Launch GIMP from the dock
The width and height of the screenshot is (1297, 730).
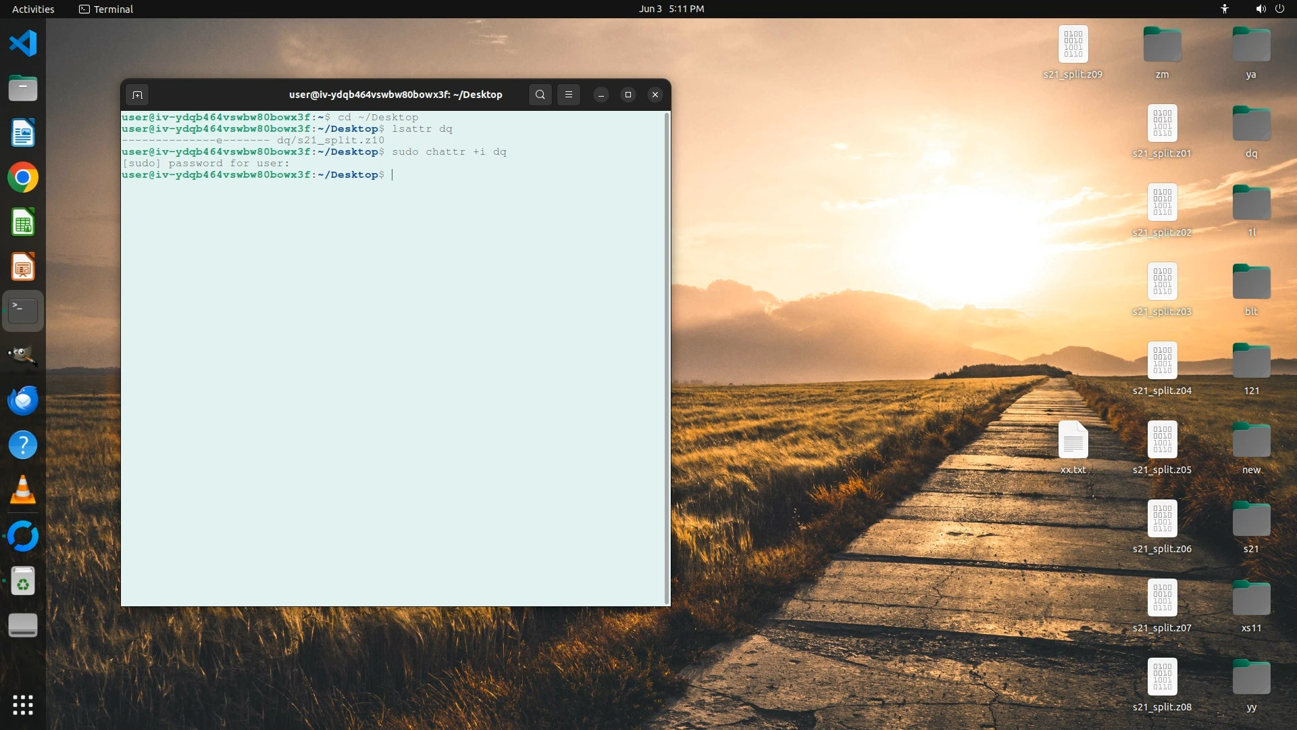pyautogui.click(x=23, y=356)
